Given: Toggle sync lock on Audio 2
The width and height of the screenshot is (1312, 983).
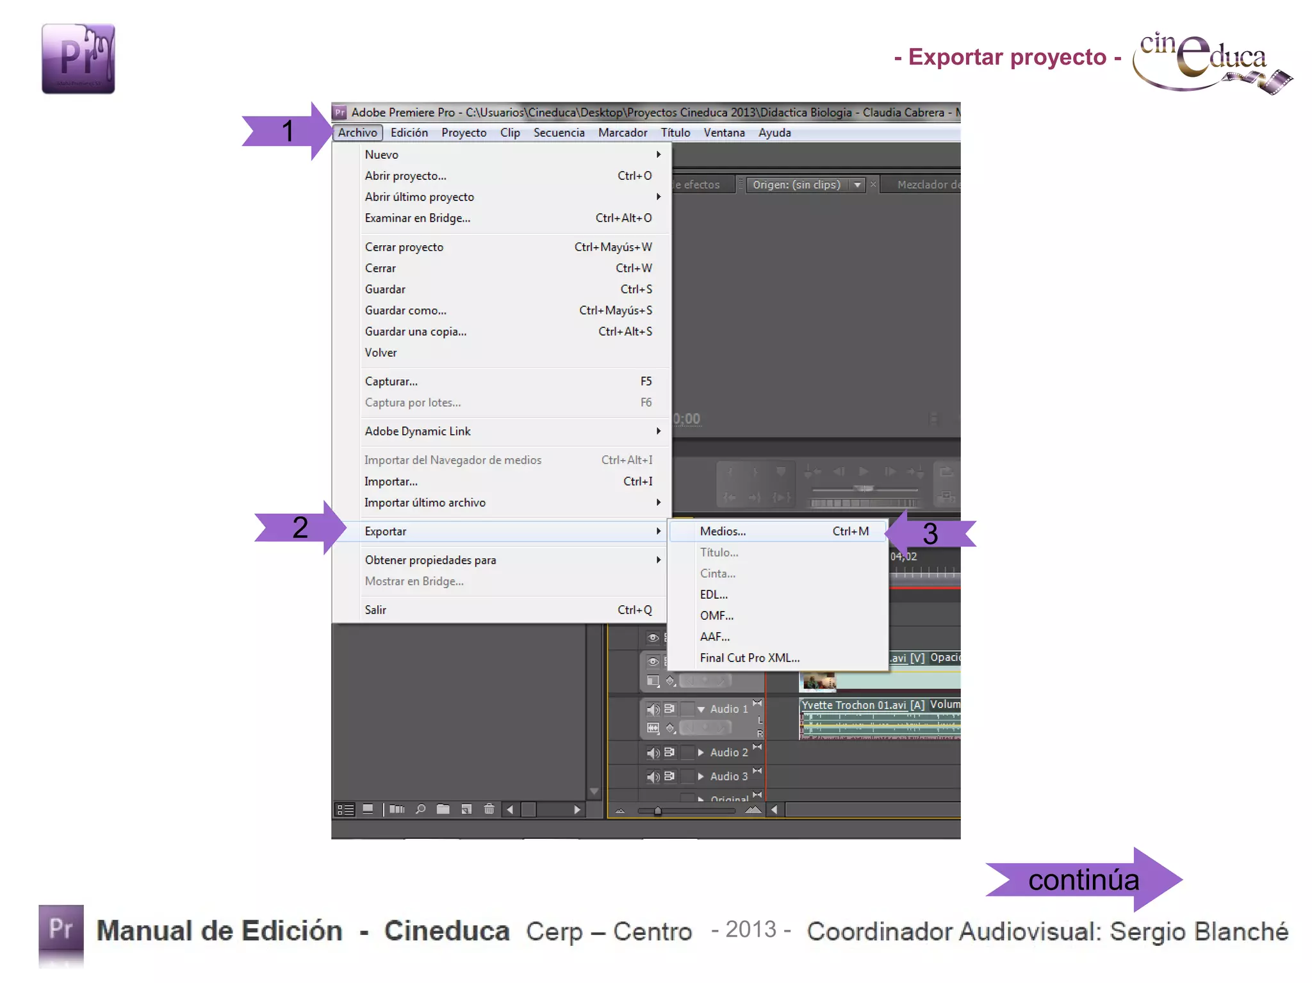Looking at the screenshot, I should pos(669,752).
